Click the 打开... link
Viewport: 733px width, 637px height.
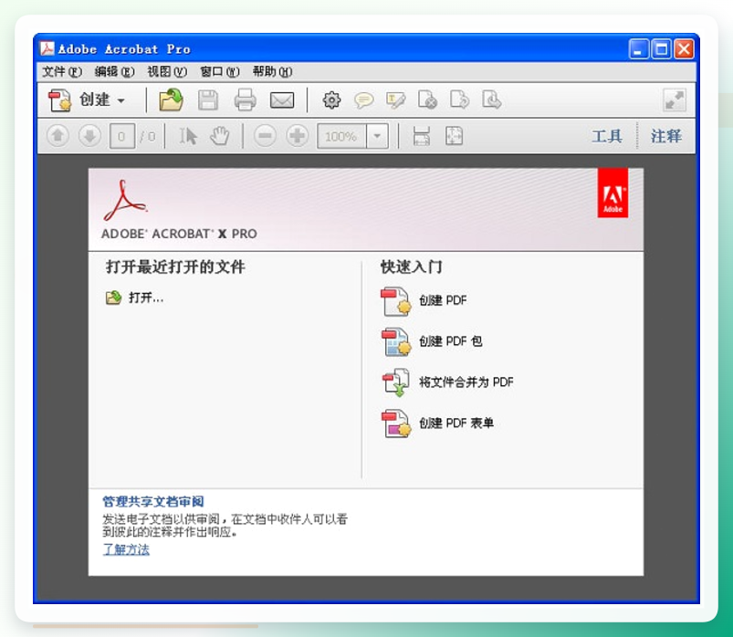pyautogui.click(x=146, y=298)
